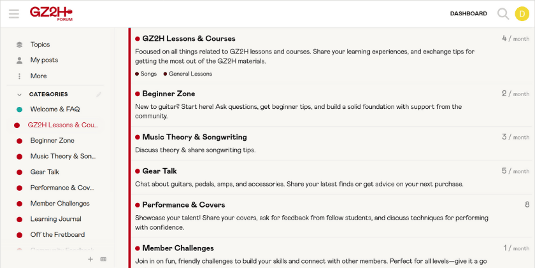Click the Topics layers icon in sidebar
Viewport: 535px width, 268px height.
[19, 45]
